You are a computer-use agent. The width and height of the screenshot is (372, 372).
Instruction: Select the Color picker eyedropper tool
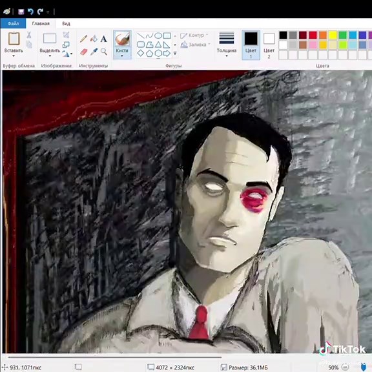point(94,52)
